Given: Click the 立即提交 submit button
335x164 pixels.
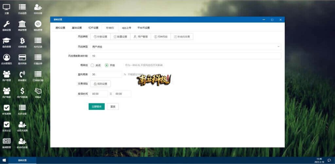Looking at the screenshot, I should pyautogui.click(x=97, y=107).
